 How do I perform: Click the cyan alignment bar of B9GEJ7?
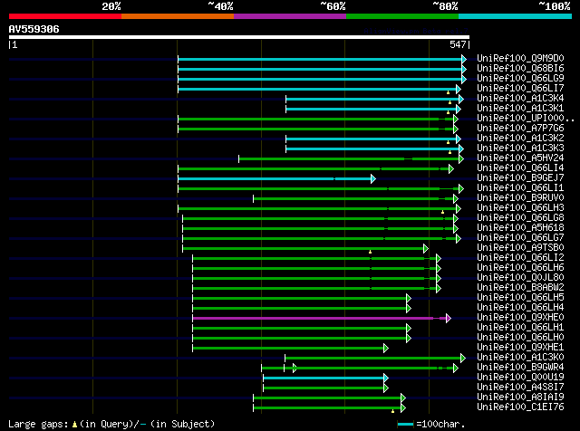[x=275, y=179]
